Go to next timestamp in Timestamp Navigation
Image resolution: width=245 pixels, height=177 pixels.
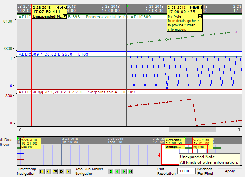61,171
